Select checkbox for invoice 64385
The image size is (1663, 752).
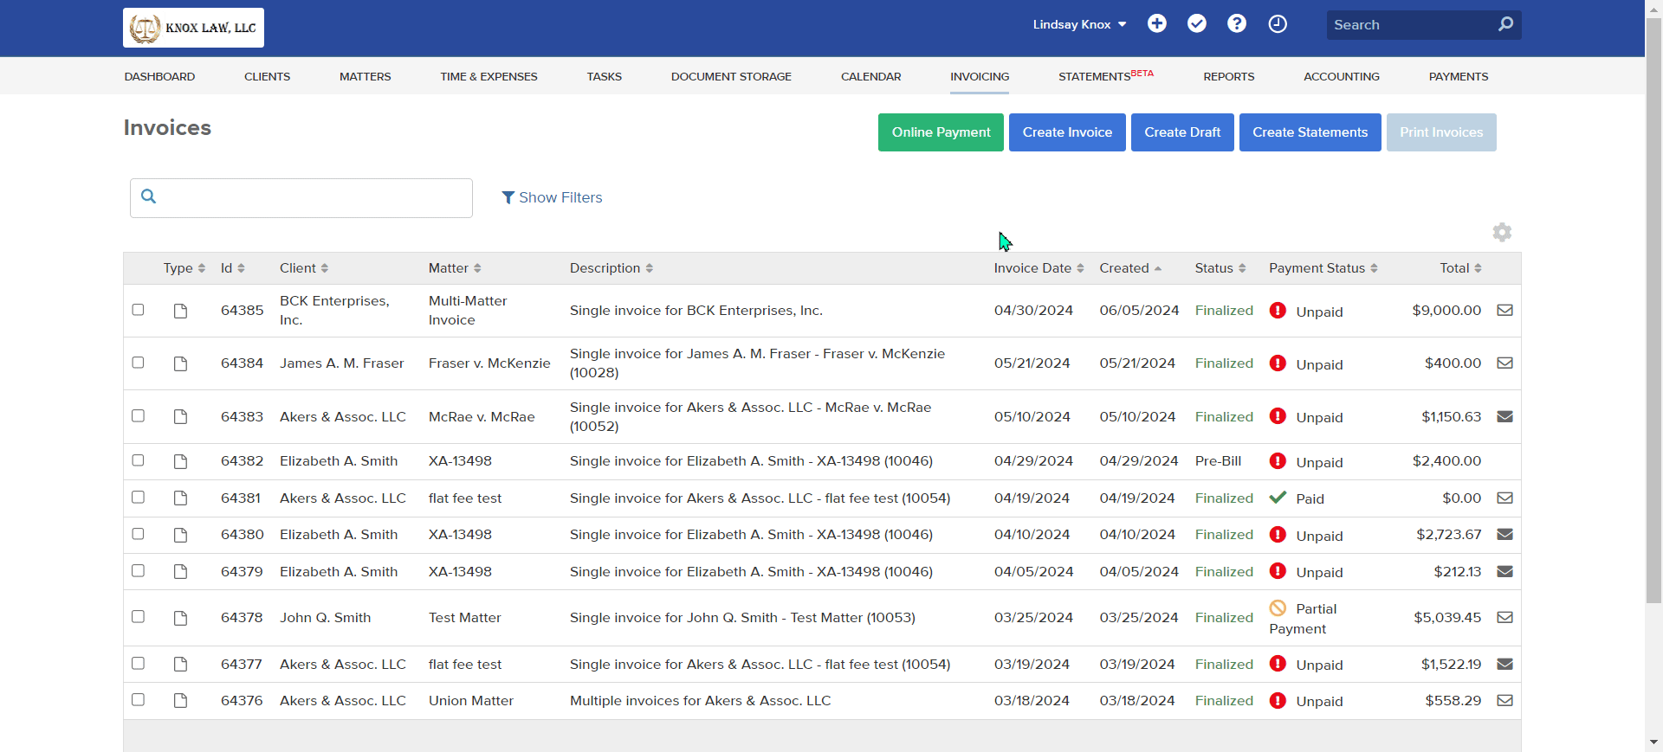click(138, 310)
